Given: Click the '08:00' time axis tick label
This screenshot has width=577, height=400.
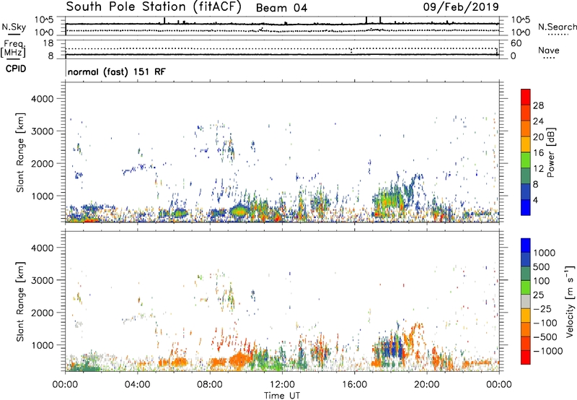Looking at the screenshot, I should point(210,385).
